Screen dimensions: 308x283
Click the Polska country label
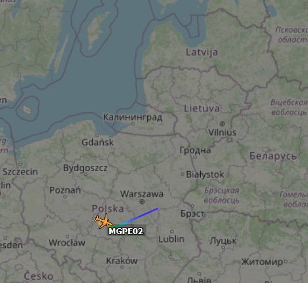point(108,209)
